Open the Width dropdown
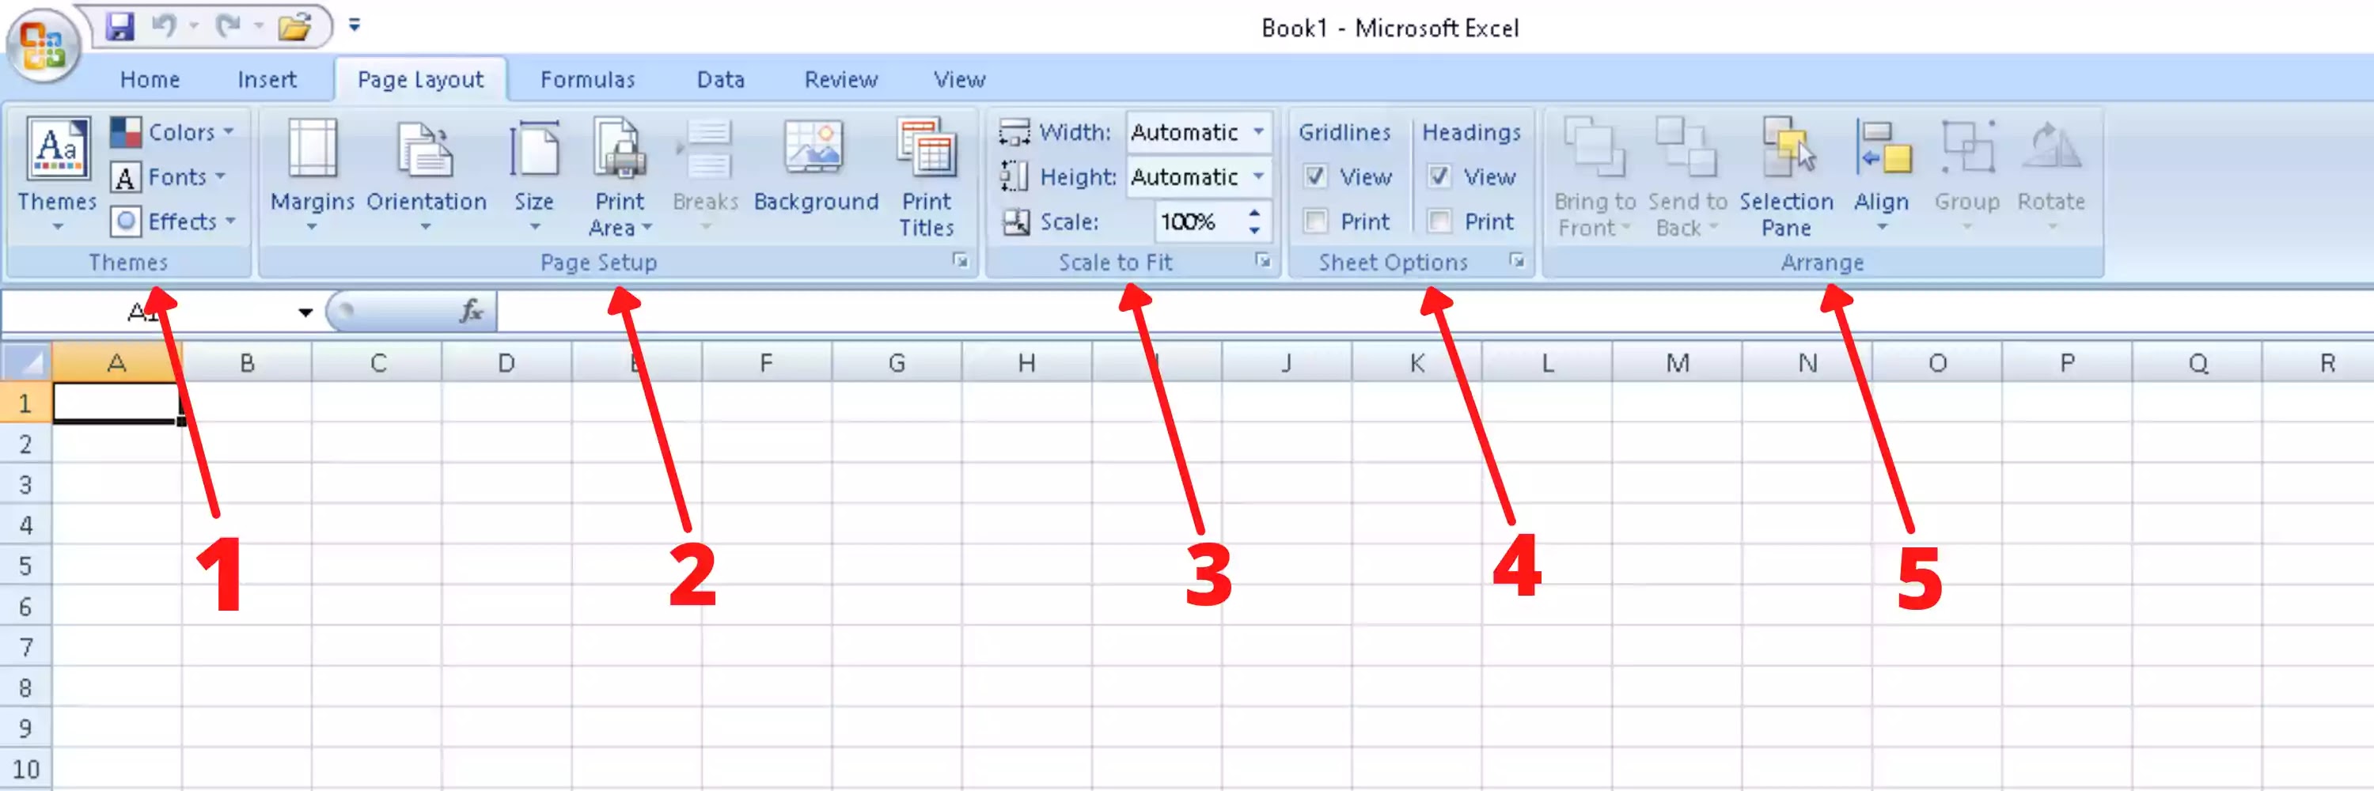This screenshot has width=2374, height=791. (1260, 133)
